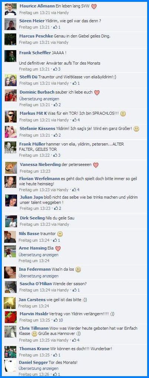
Task: Click the 10-likes thumb on Marvin Hssldr's comment
Action: point(56,320)
